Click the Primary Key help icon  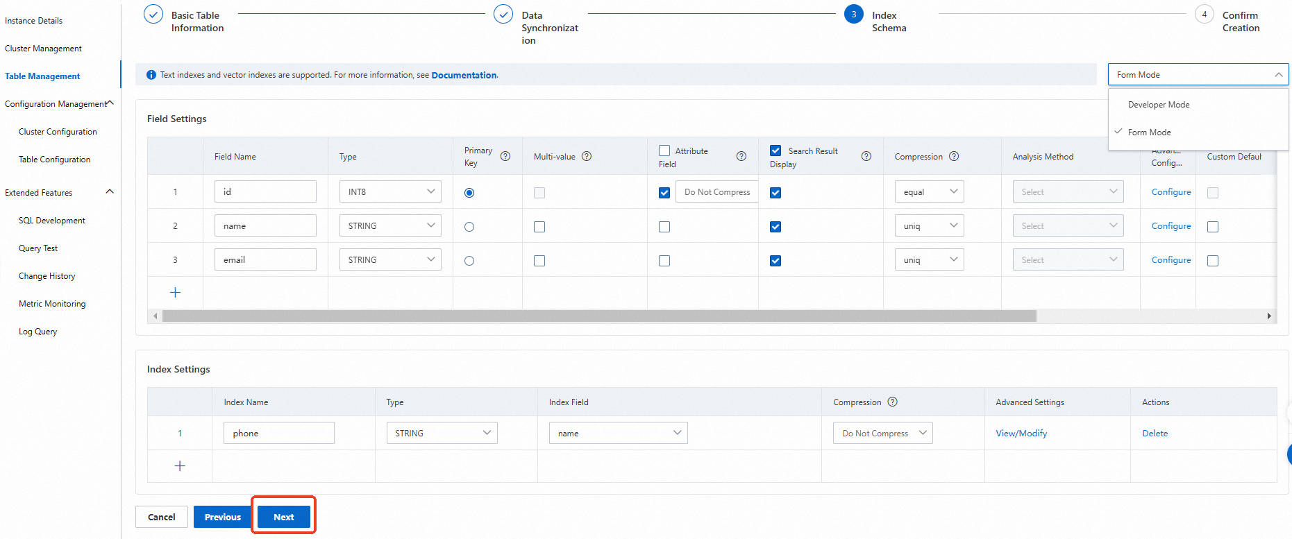[x=505, y=157]
